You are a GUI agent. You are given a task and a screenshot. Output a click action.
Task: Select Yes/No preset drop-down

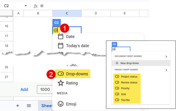click(125, 100)
